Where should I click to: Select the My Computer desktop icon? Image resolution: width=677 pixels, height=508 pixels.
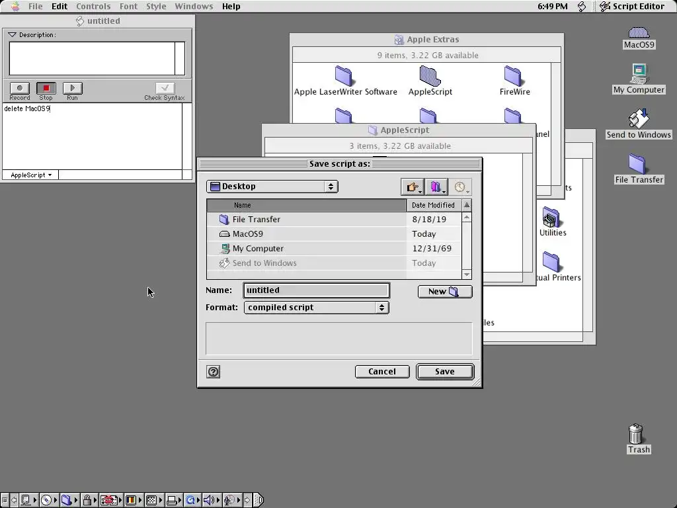[639, 73]
